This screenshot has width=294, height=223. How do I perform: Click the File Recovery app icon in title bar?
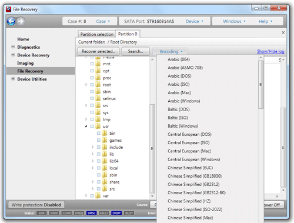(x=9, y=9)
